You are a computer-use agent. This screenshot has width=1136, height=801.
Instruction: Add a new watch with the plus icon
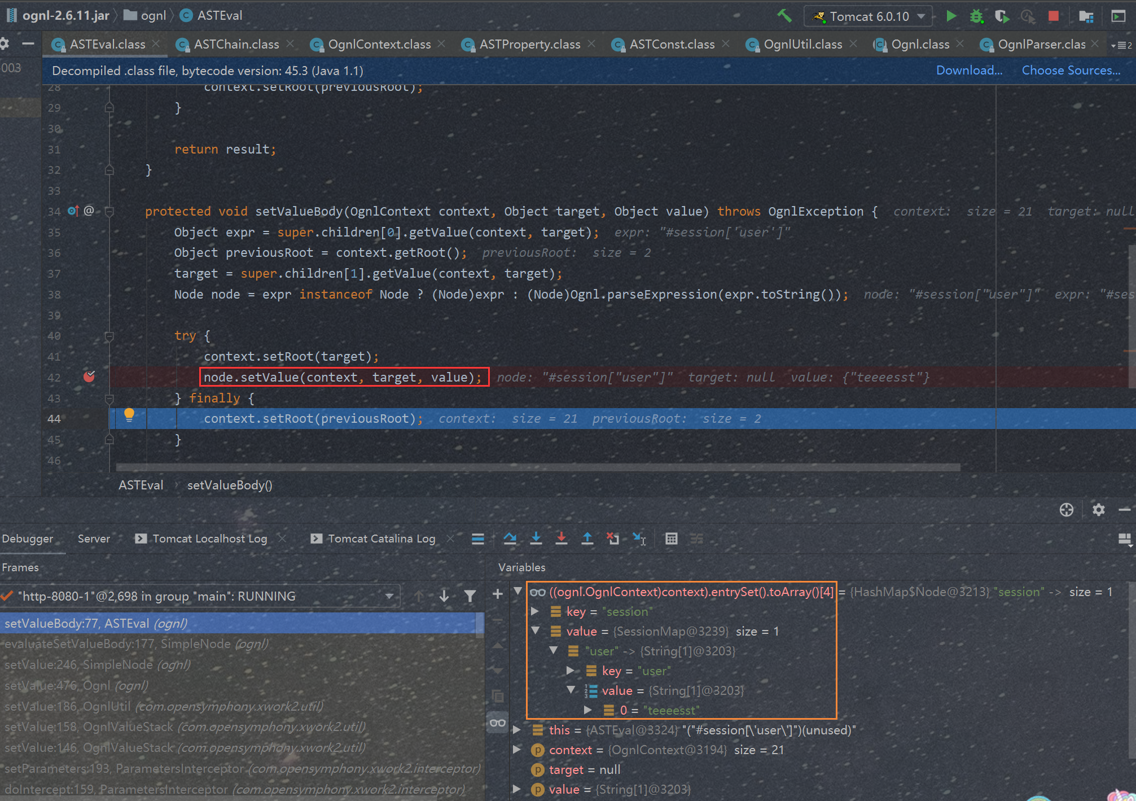498,594
